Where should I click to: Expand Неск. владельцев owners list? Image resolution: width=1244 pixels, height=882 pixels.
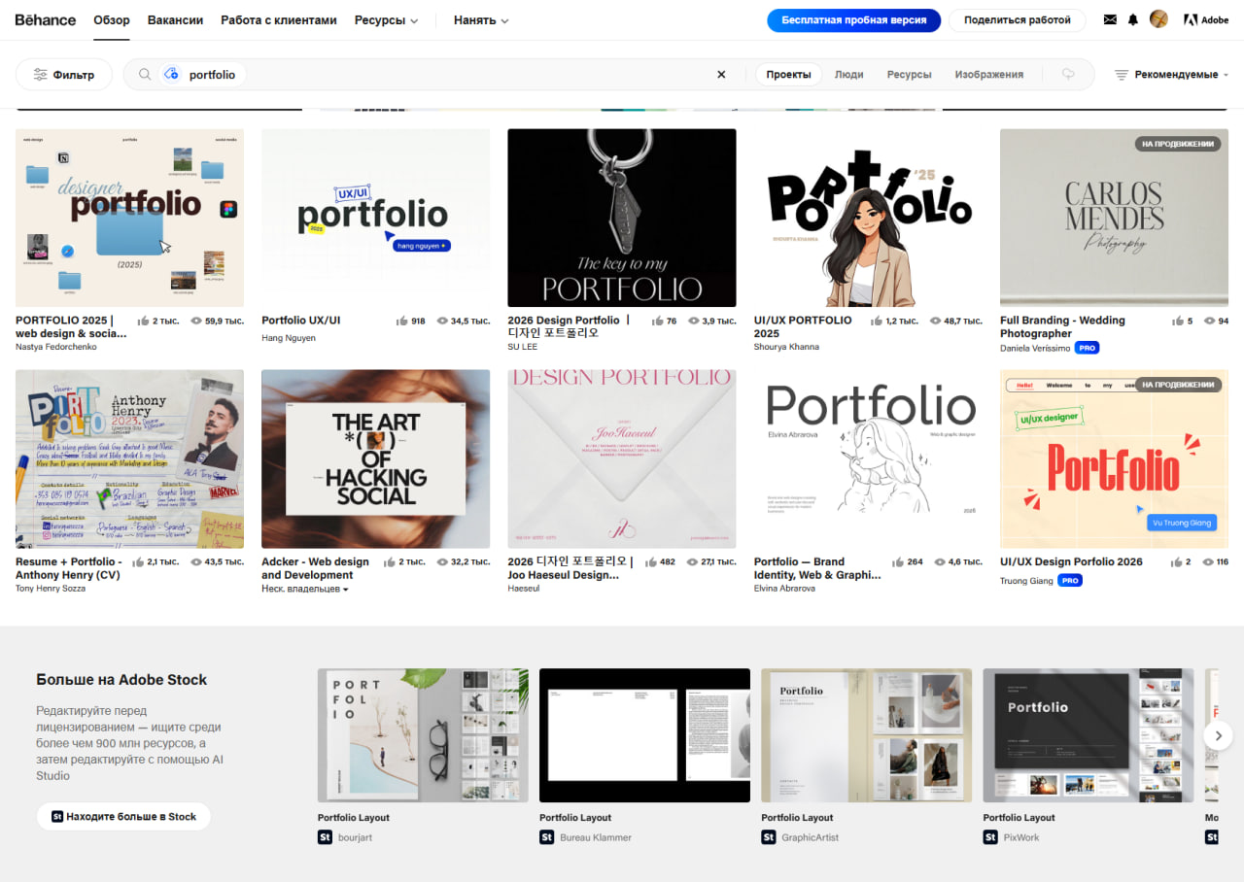[x=305, y=589]
